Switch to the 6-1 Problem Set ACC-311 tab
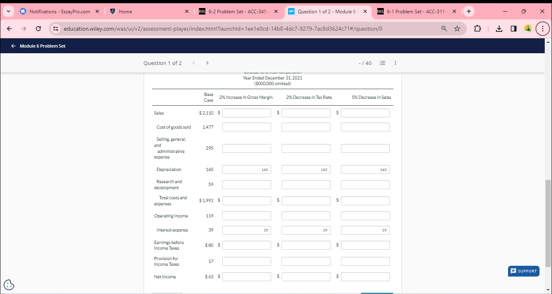The height and width of the screenshot is (294, 552). click(417, 11)
